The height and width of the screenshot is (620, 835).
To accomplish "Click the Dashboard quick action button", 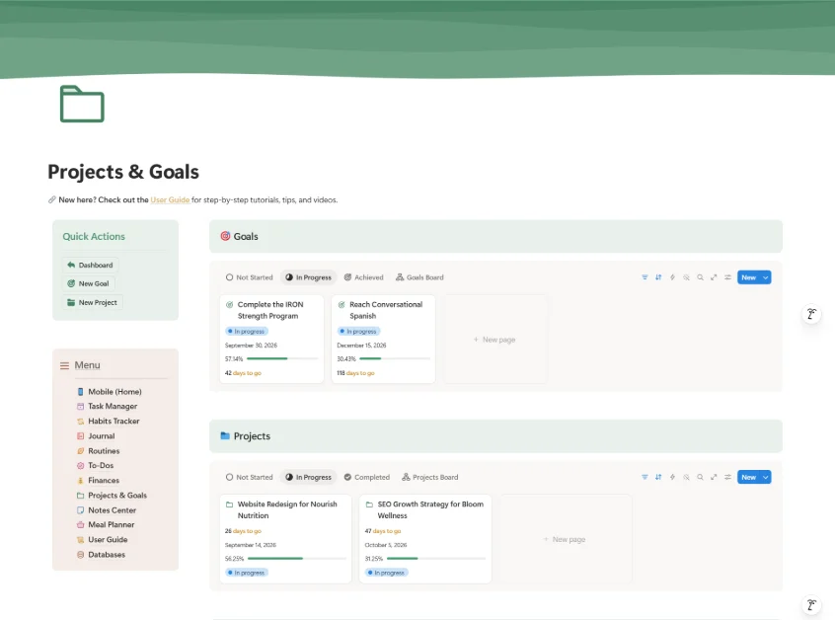I will (x=91, y=265).
